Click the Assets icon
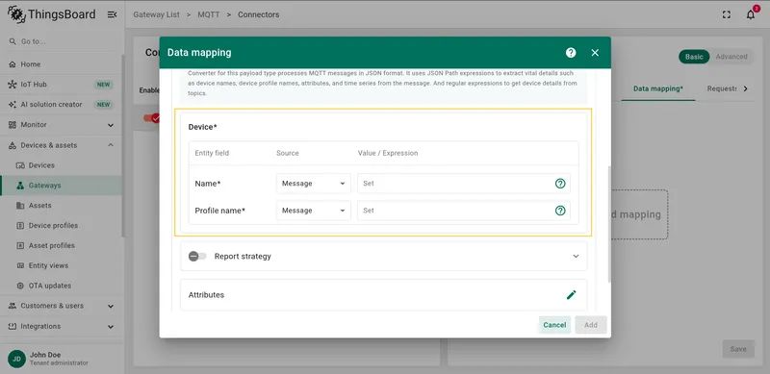The image size is (770, 374). pos(20,206)
